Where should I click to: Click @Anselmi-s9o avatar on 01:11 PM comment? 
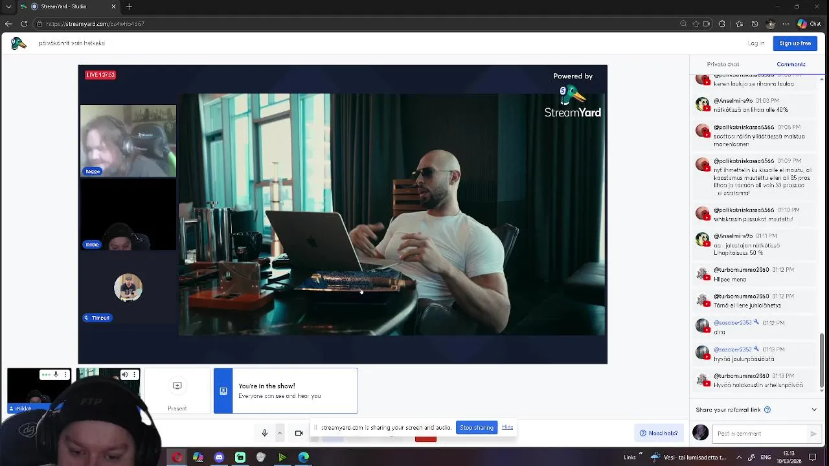pyautogui.click(x=703, y=239)
